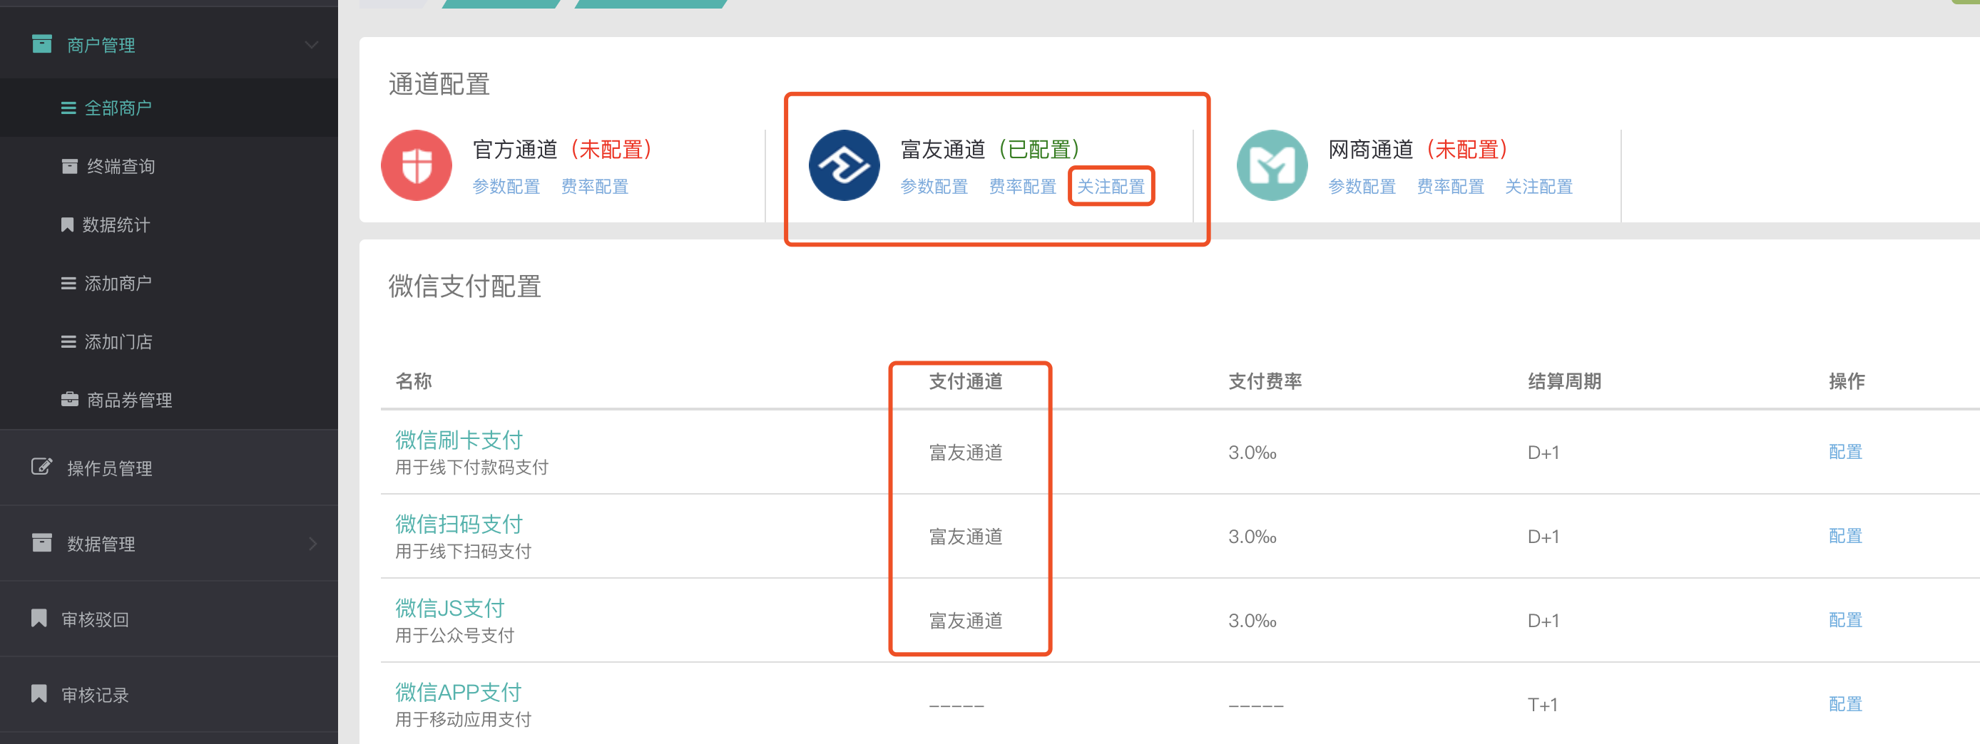Image resolution: width=1980 pixels, height=744 pixels.
Task: Open 参数配置 under 富友通道
Action: point(934,187)
